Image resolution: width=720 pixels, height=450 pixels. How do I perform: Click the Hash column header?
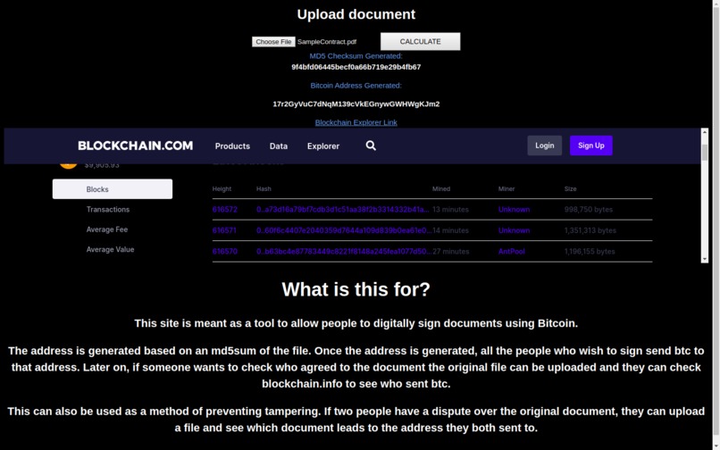(264, 188)
